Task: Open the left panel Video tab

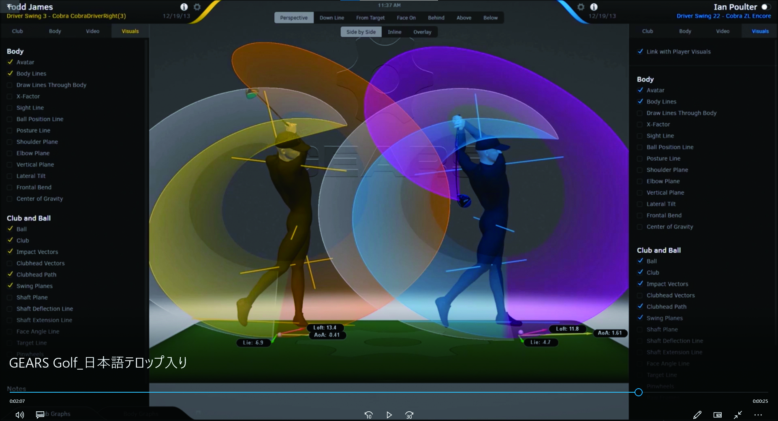Action: pos(92,31)
